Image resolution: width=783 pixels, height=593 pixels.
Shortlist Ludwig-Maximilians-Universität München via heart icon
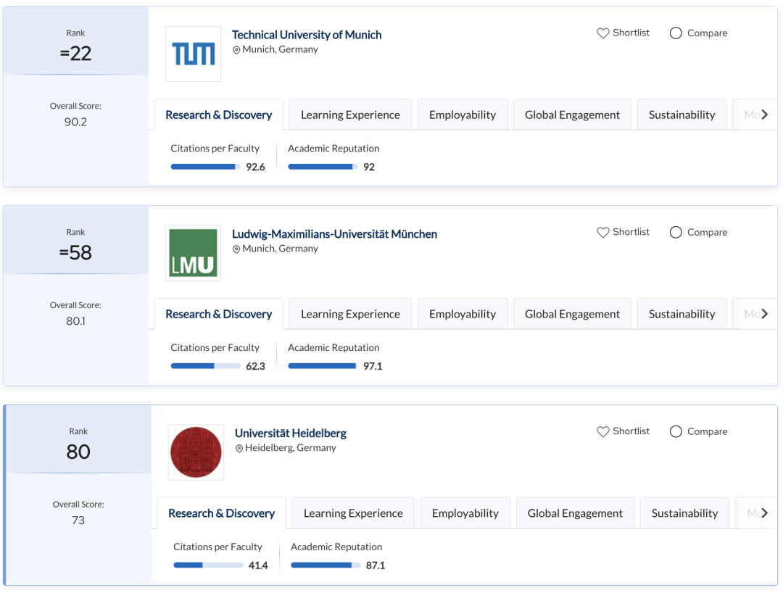coord(602,233)
